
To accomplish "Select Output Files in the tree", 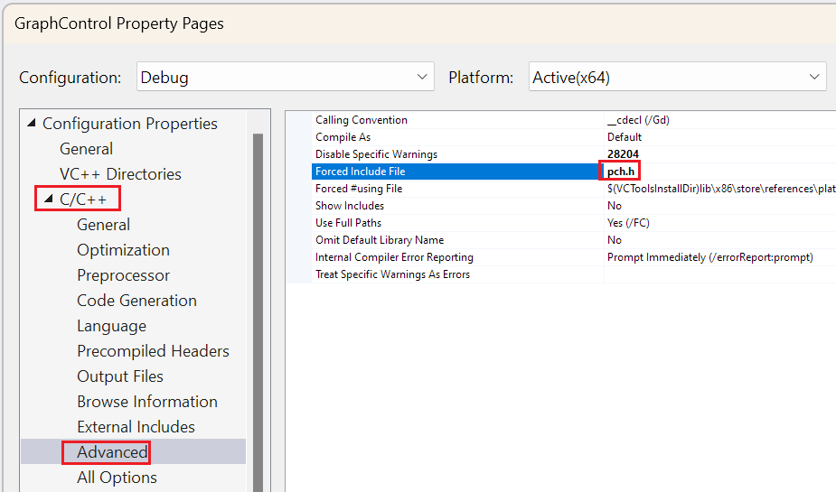I will tap(120, 376).
